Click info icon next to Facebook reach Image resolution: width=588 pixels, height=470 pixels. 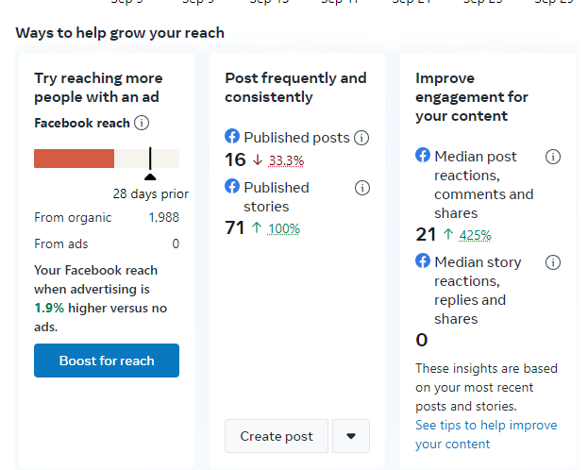(142, 123)
